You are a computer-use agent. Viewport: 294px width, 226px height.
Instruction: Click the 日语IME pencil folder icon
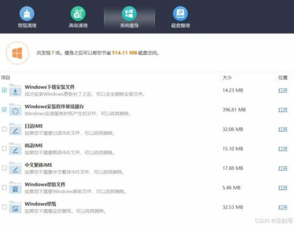coord(15,129)
